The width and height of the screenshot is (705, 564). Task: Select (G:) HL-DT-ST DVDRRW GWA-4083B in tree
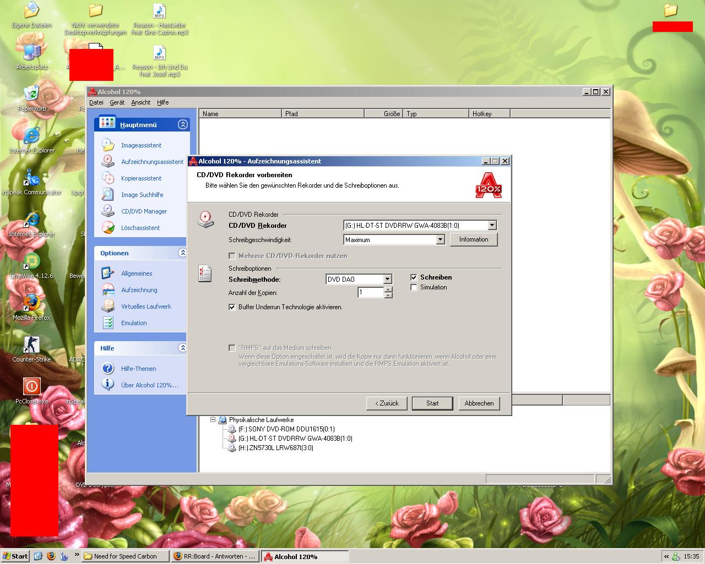[295, 439]
